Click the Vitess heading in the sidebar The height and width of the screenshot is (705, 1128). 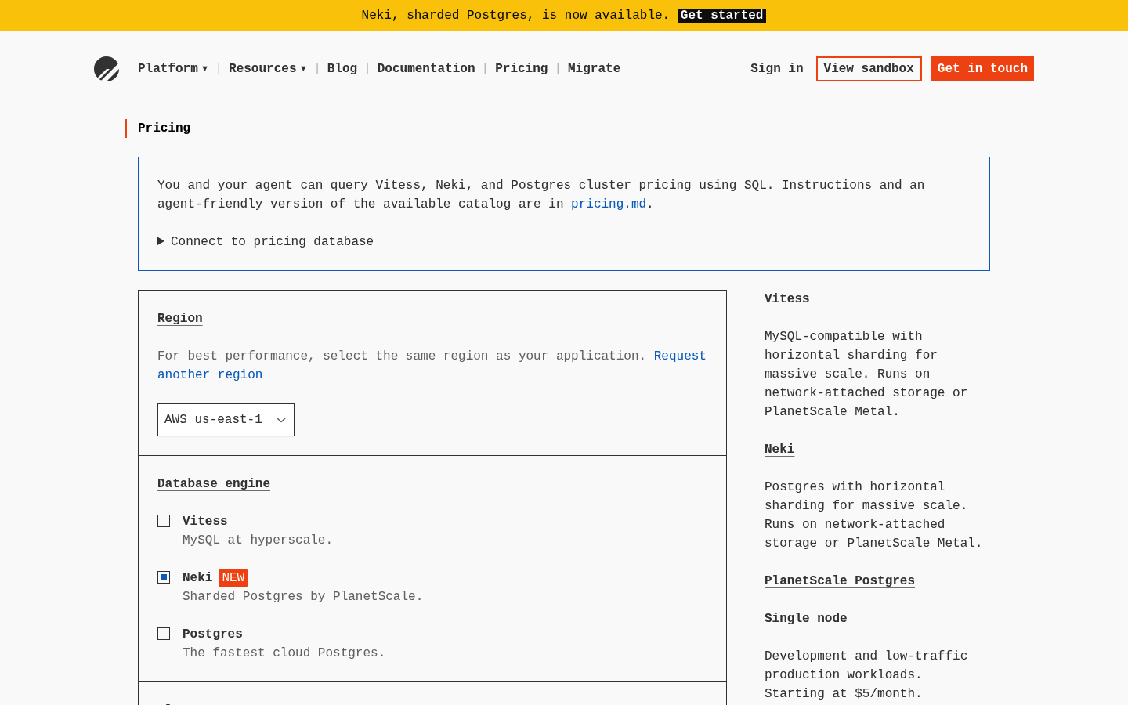click(x=787, y=298)
